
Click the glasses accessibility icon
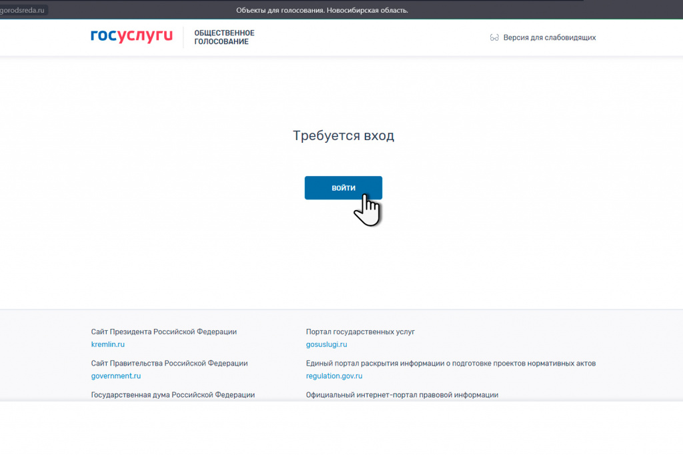click(494, 38)
